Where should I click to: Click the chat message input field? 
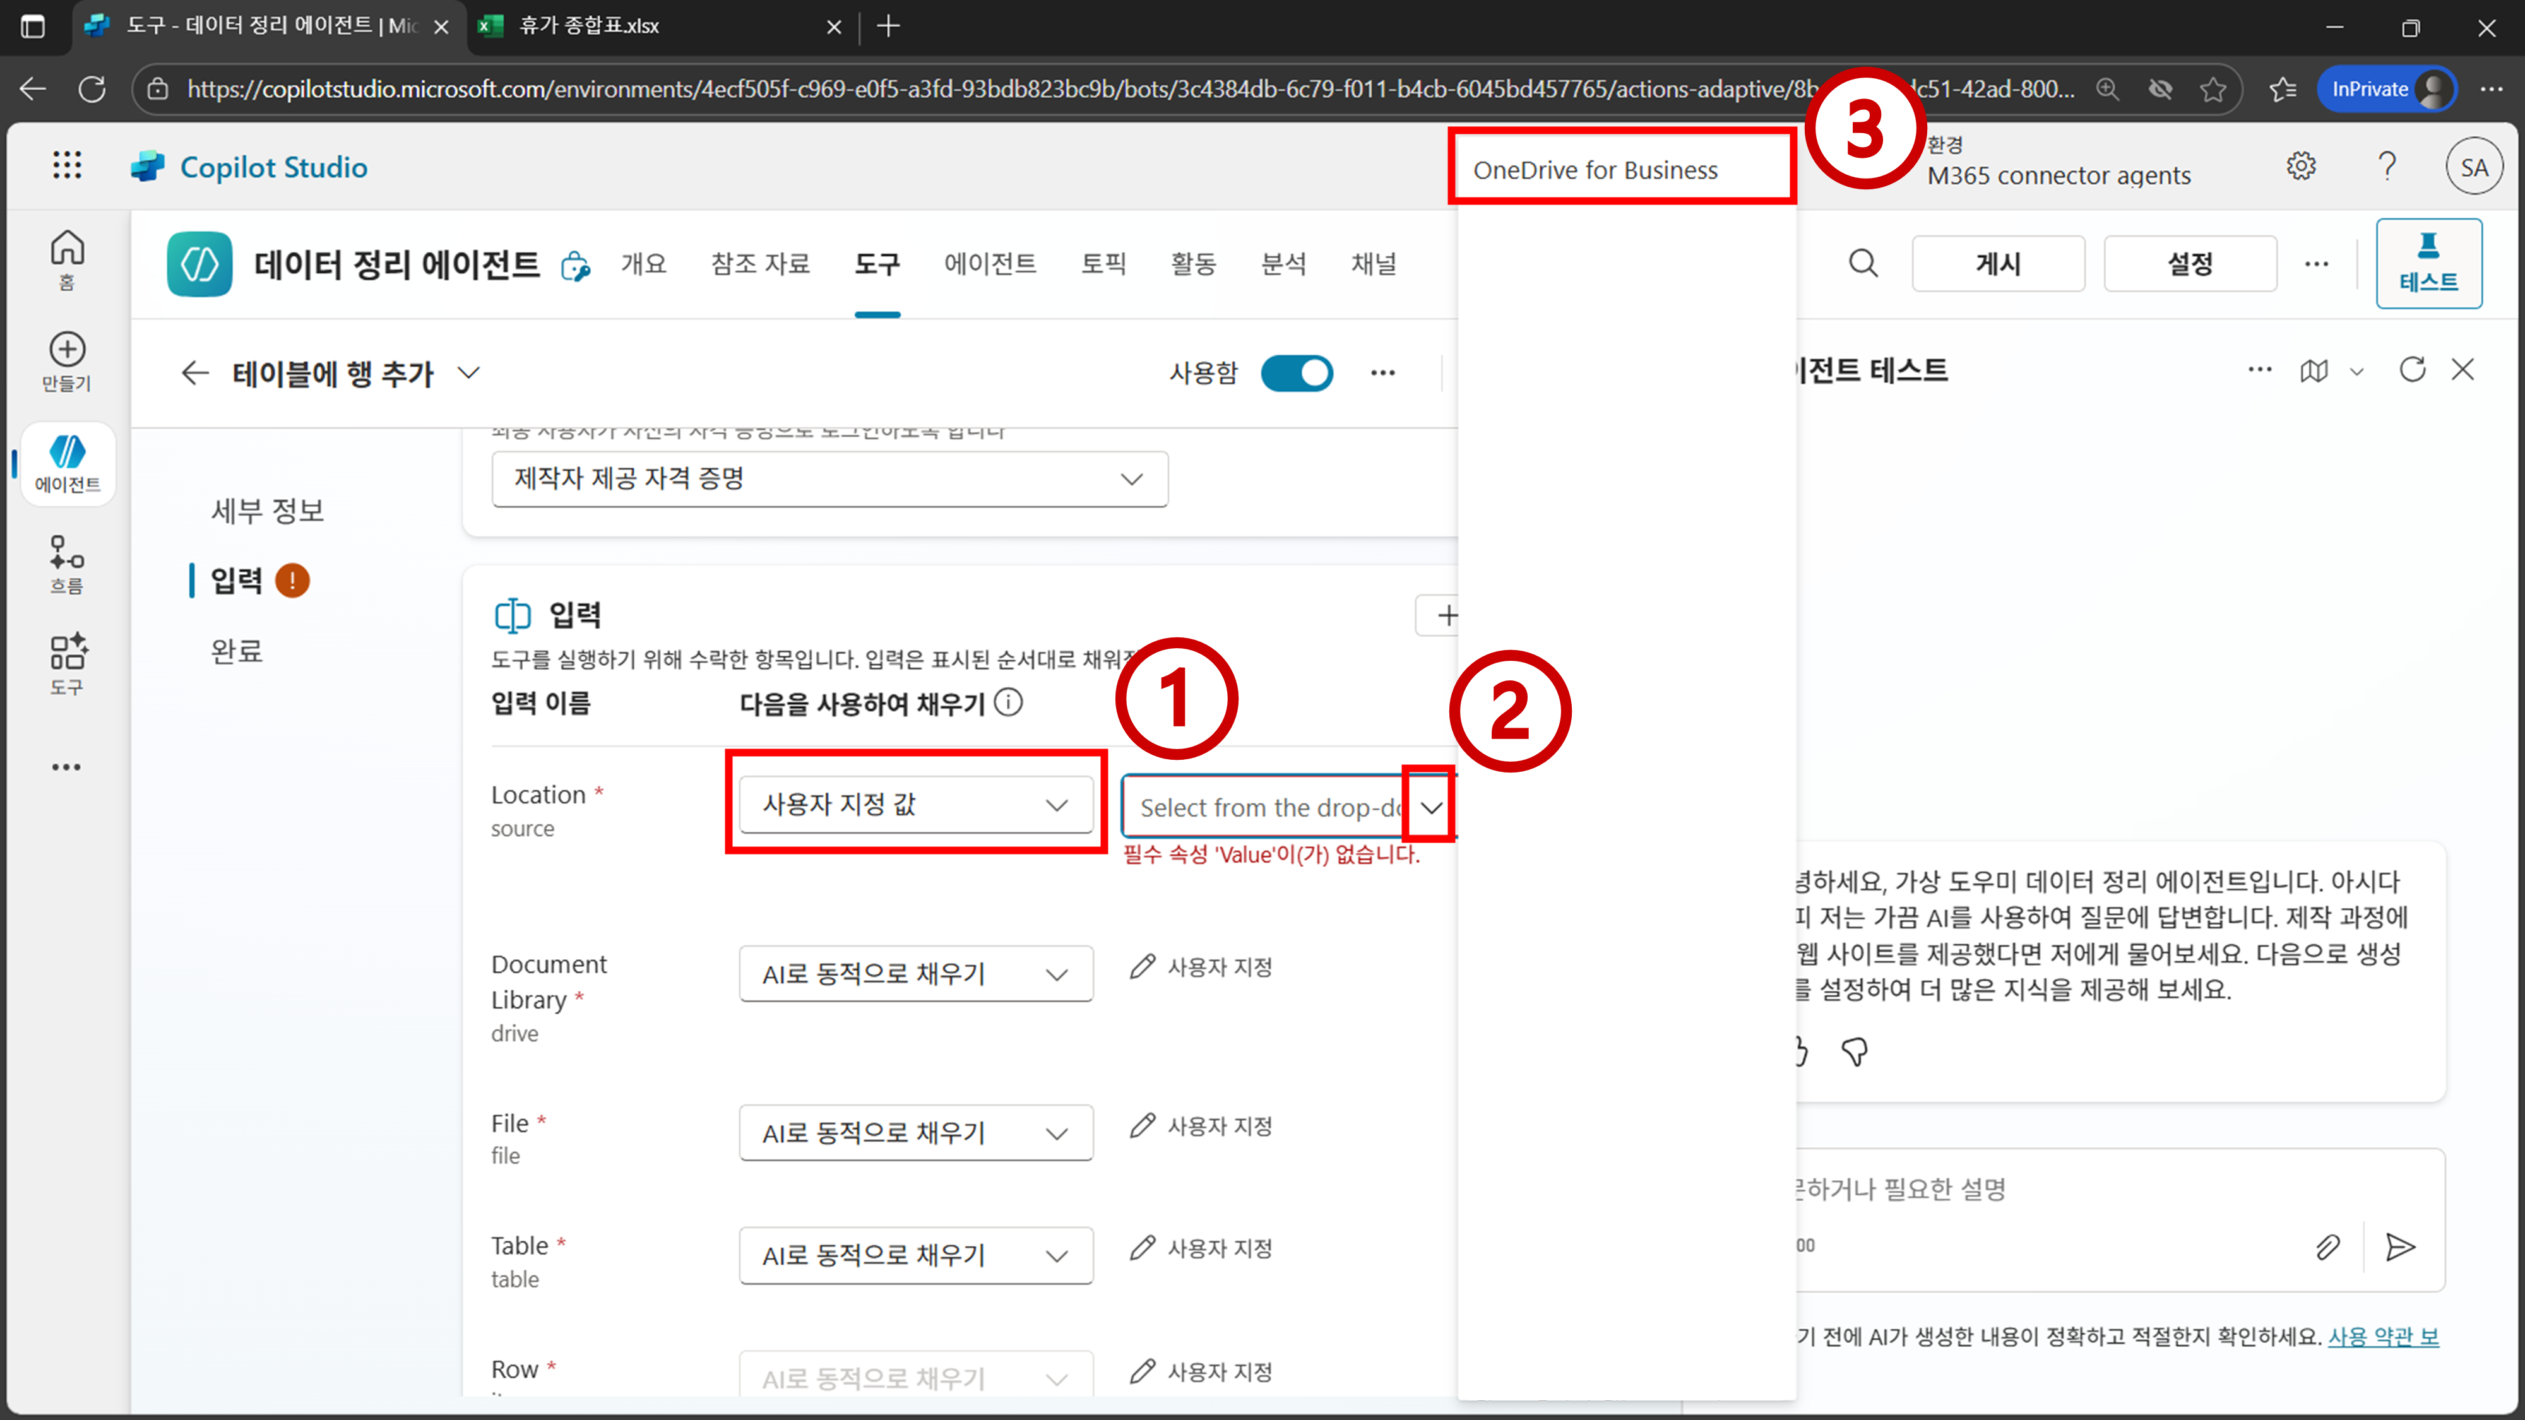click(x=2059, y=1190)
